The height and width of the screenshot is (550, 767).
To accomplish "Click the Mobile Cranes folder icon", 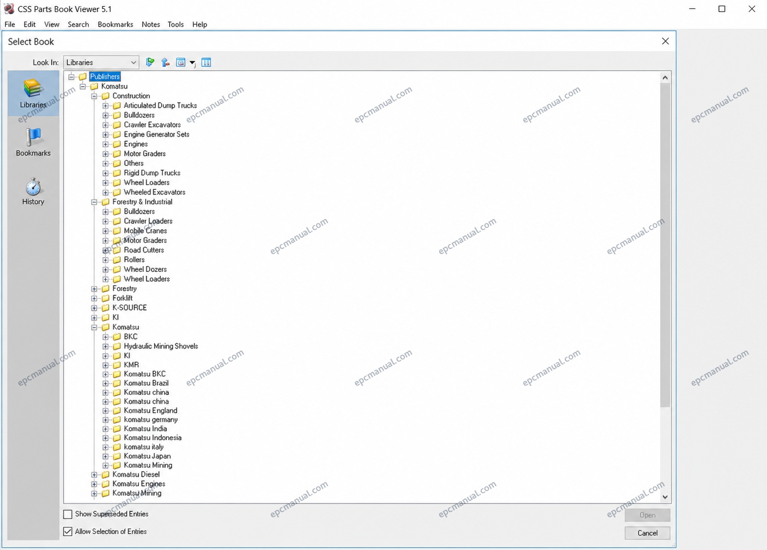I will 117,231.
